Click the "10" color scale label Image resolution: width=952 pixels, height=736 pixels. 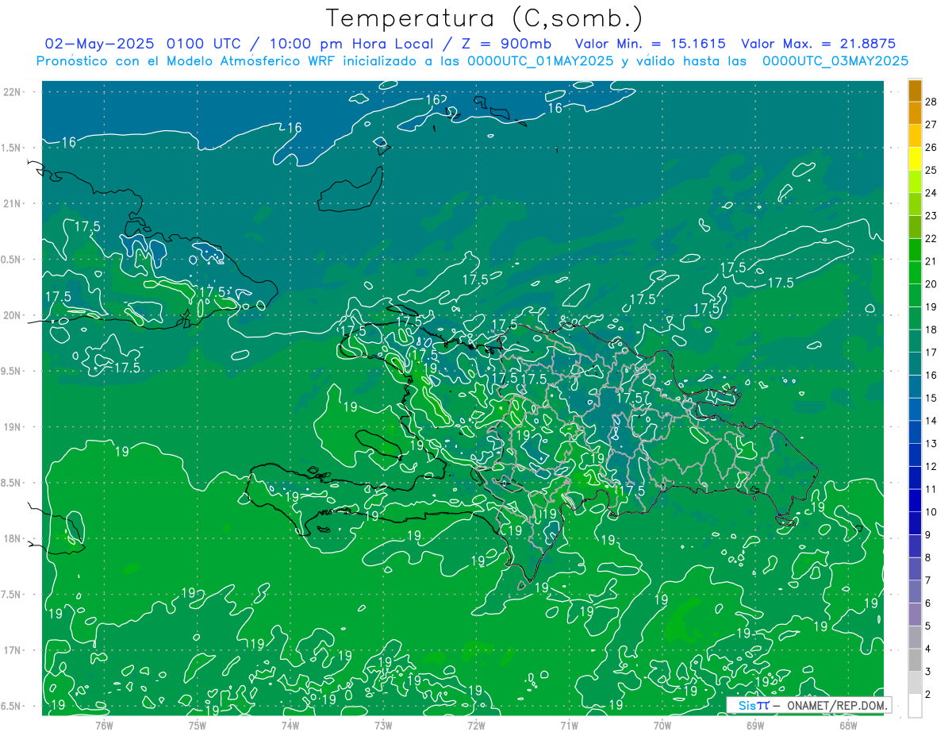click(x=931, y=512)
